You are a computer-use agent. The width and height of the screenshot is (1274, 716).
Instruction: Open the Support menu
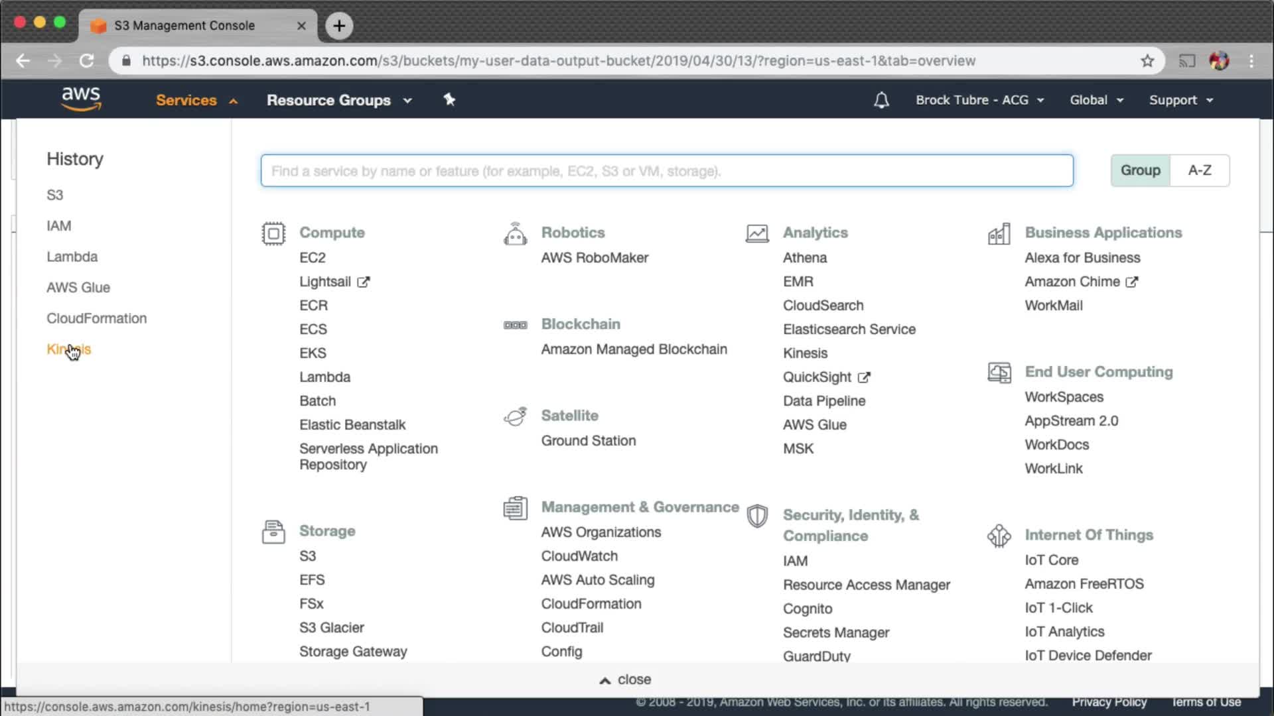(1181, 100)
